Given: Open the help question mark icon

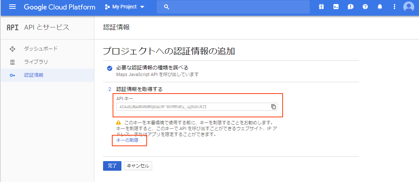Looking at the screenshot, I should coord(365,7).
